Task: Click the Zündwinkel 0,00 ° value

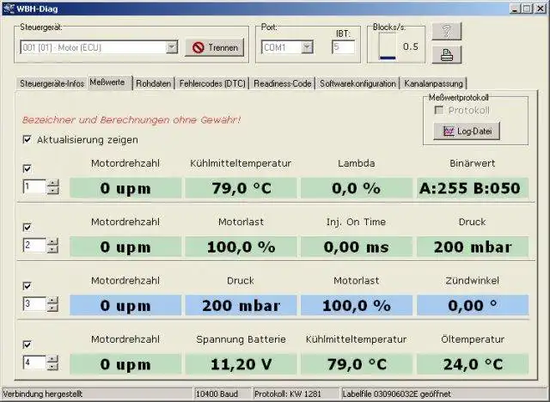Action: coord(472,305)
